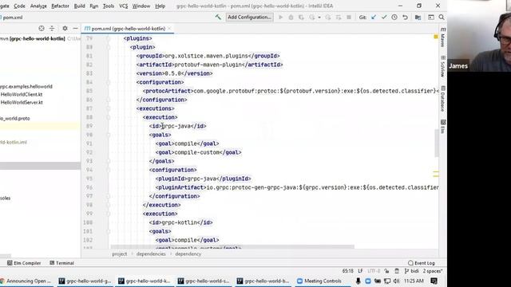This screenshot has width=511, height=287.
Task: Click the project breadcrumb
Action: (120, 254)
